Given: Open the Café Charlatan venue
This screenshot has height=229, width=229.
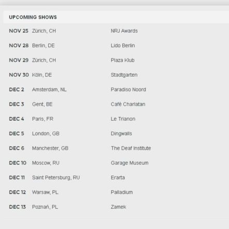Looking at the screenshot, I should (128, 104).
